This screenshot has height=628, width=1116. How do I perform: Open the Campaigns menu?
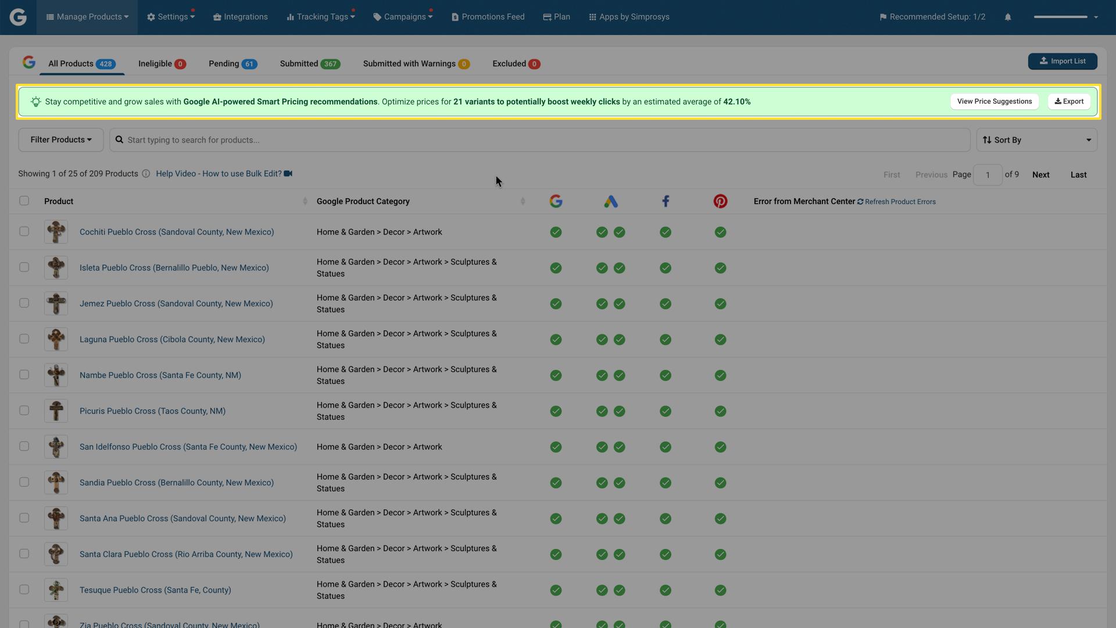tap(403, 17)
